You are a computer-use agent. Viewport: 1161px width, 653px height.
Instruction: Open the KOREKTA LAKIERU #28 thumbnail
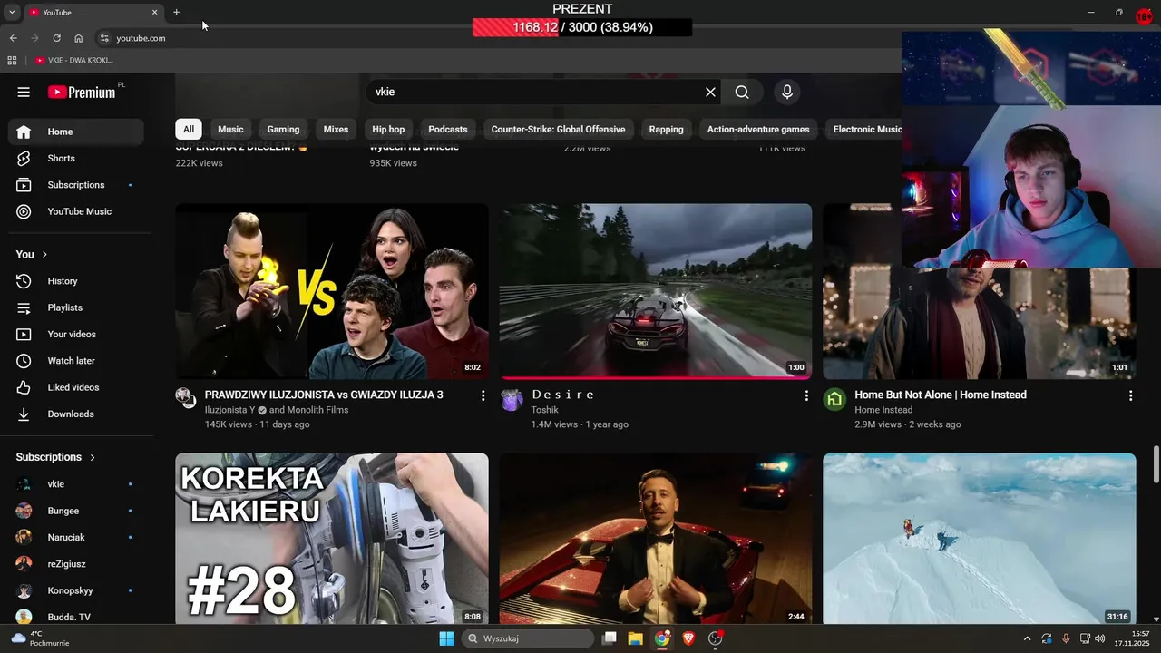332,539
